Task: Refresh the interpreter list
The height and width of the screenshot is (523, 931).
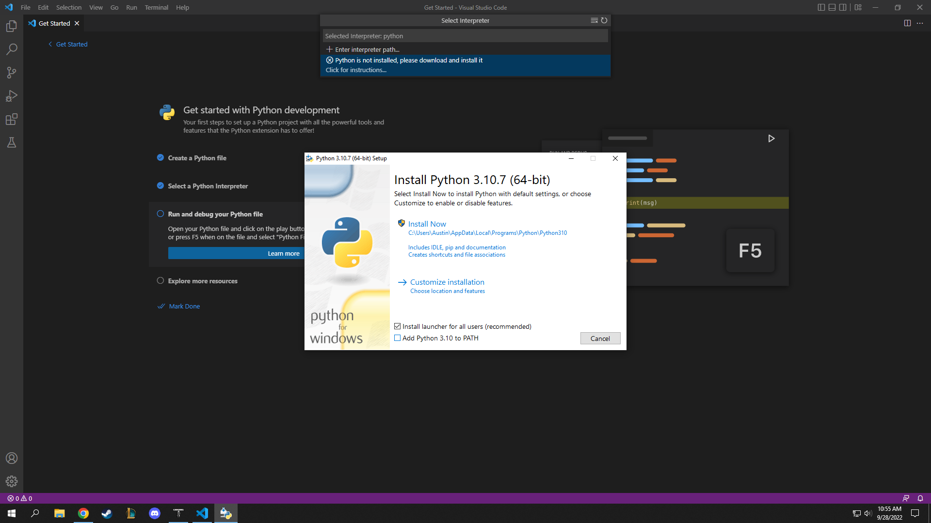Action: point(604,20)
